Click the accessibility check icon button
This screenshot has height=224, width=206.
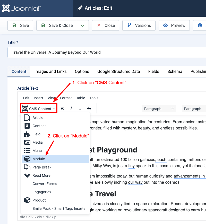point(200,25)
